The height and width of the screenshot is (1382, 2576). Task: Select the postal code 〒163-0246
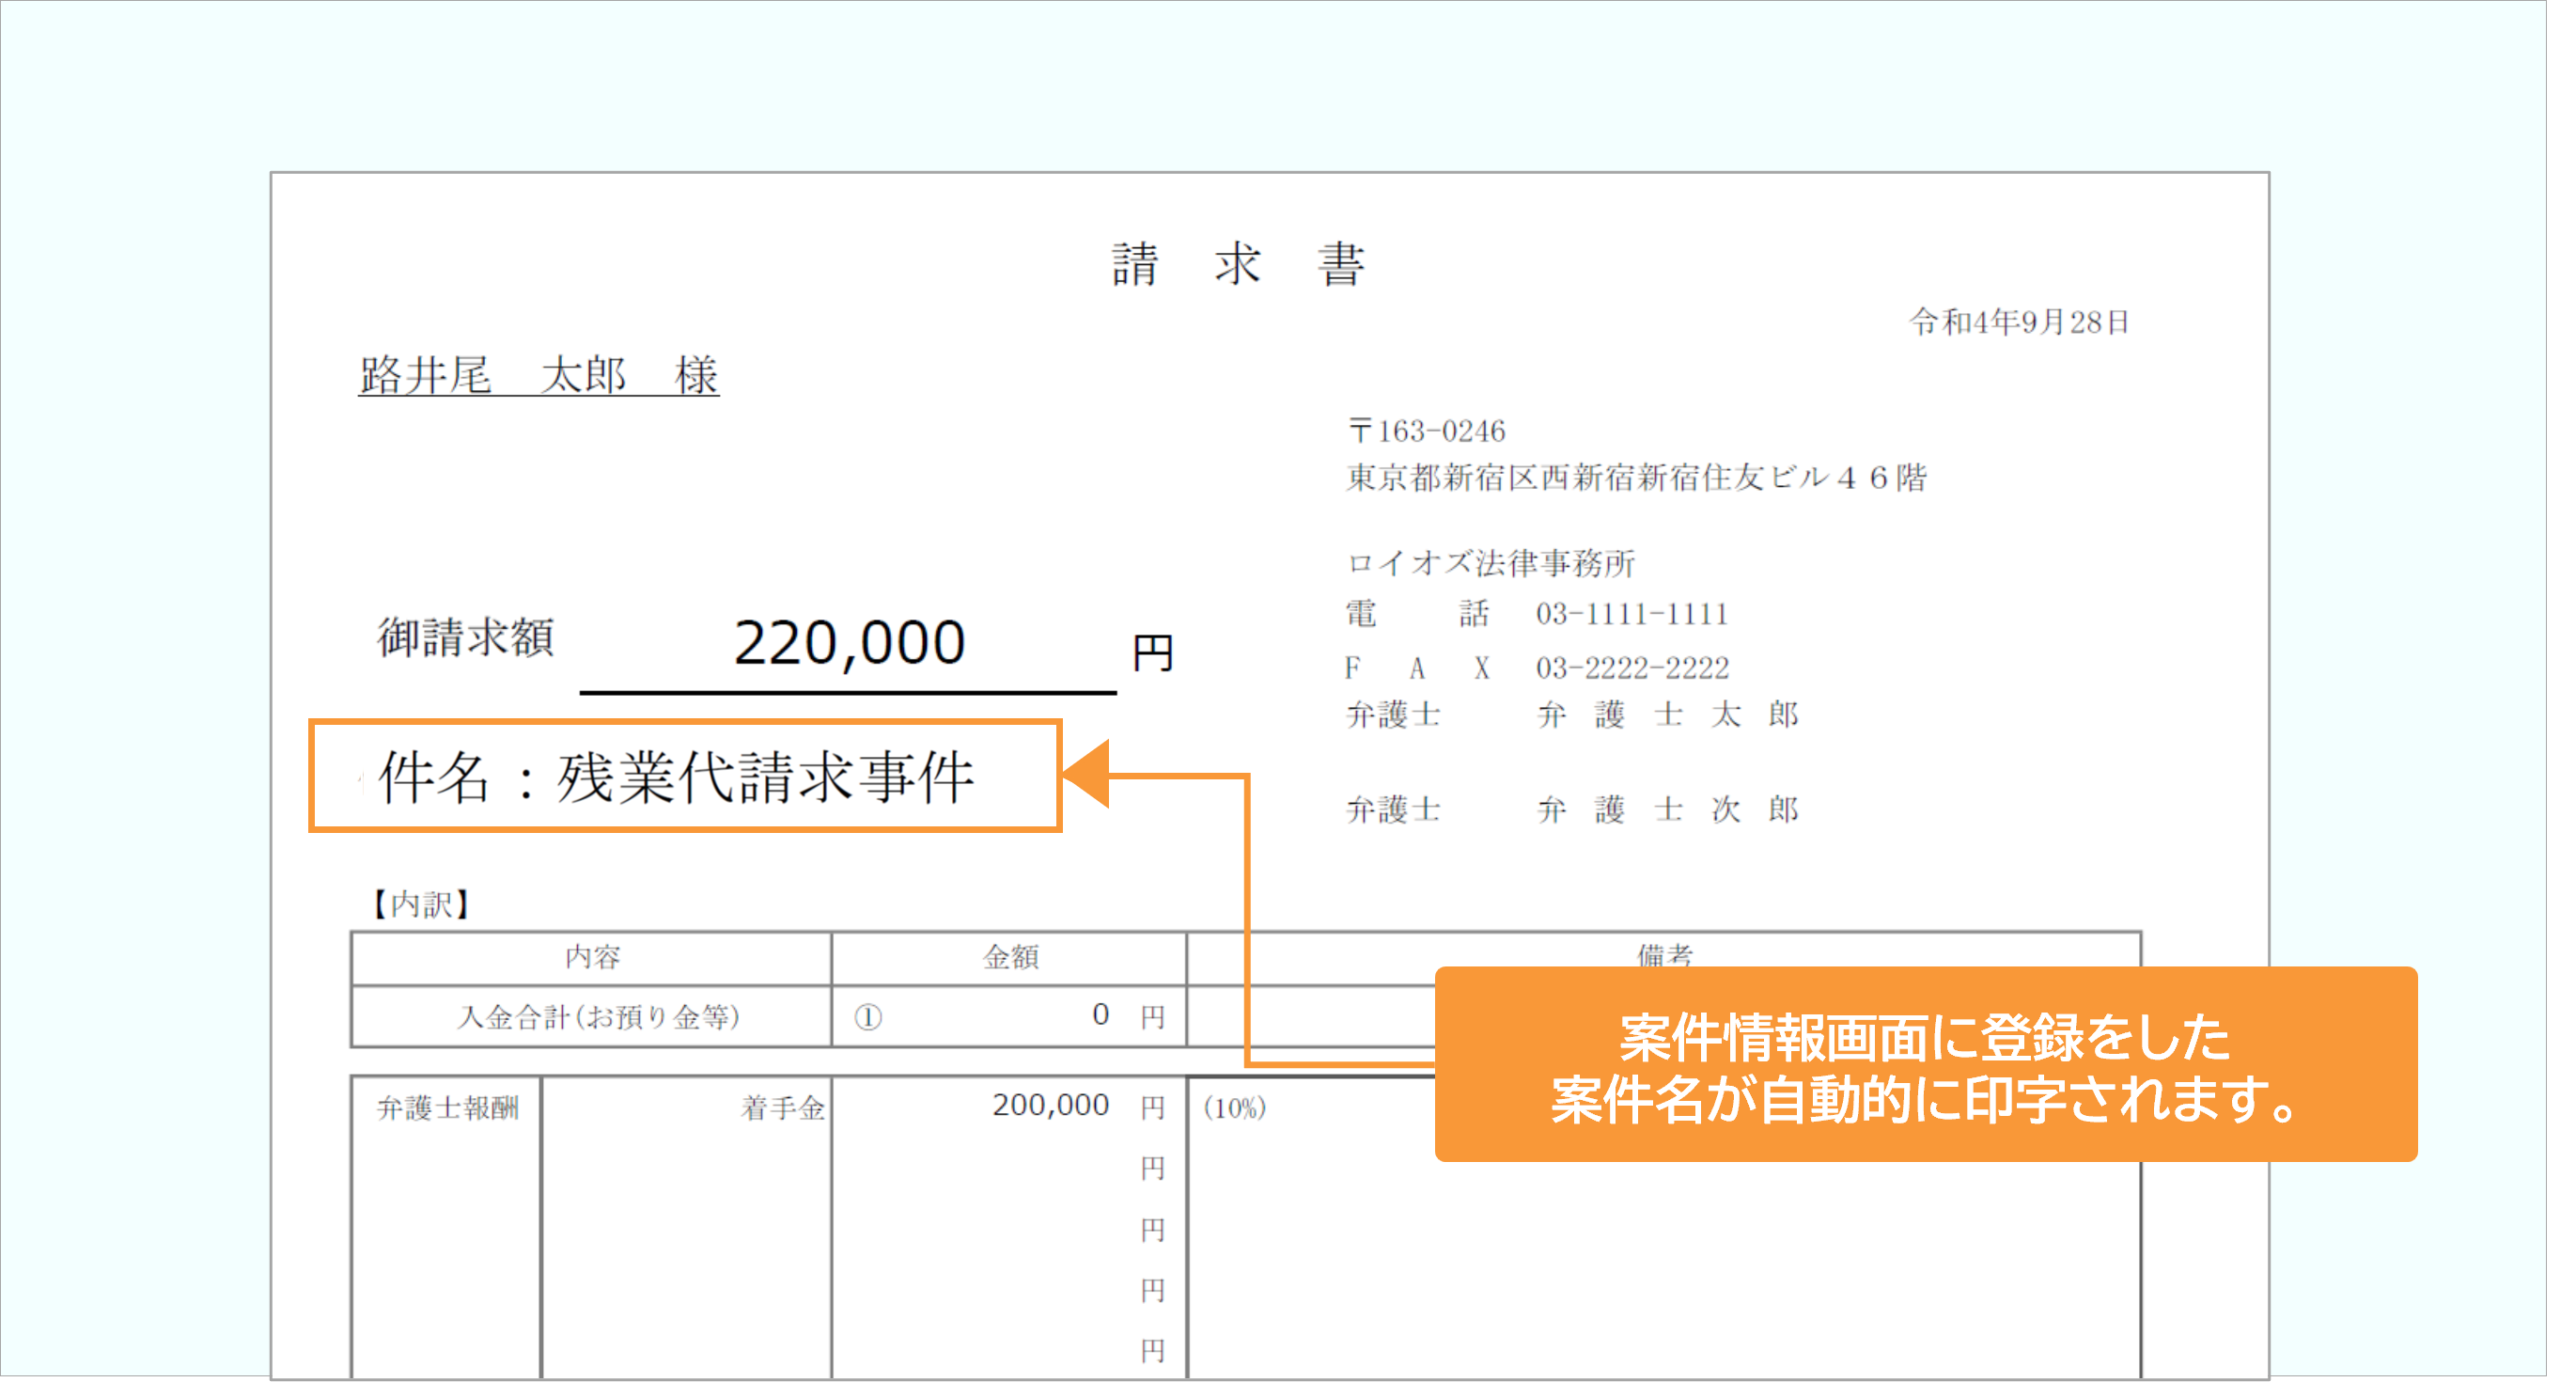(1426, 431)
